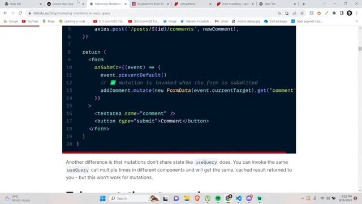Open the Apex Legends bookmark
The image size is (362, 204).
click(x=307, y=22)
